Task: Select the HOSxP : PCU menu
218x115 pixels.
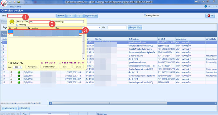Action: [16, 7]
